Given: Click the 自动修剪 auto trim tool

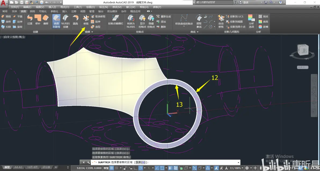Looking at the screenshot, I should [221, 21].
